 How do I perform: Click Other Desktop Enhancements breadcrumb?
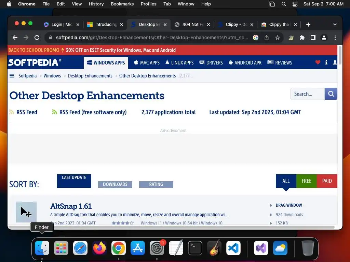(148, 76)
